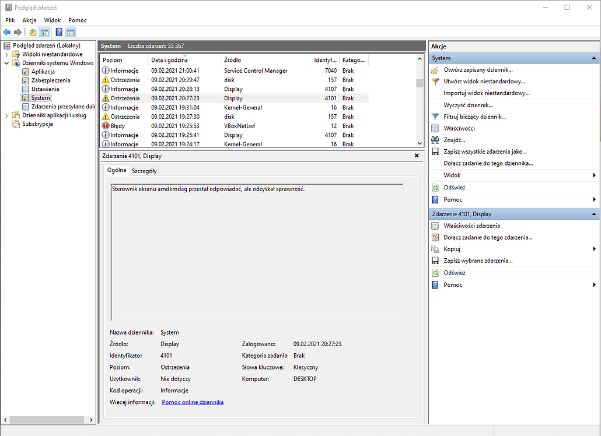Toggle the console tree pane toolbar icon
601x436 pixels.
click(x=44, y=32)
